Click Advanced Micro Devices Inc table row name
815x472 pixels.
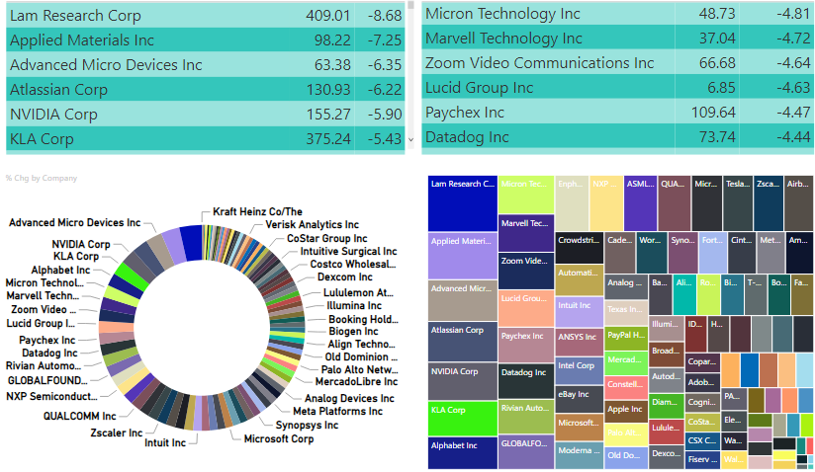(x=106, y=65)
